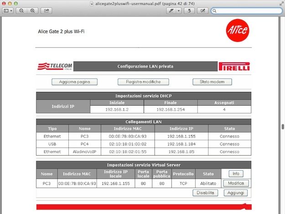The height and width of the screenshot is (214, 285).
Task: Click the Indirizzo MAC column header in Collegamenti LAN
Action: (x=128, y=129)
